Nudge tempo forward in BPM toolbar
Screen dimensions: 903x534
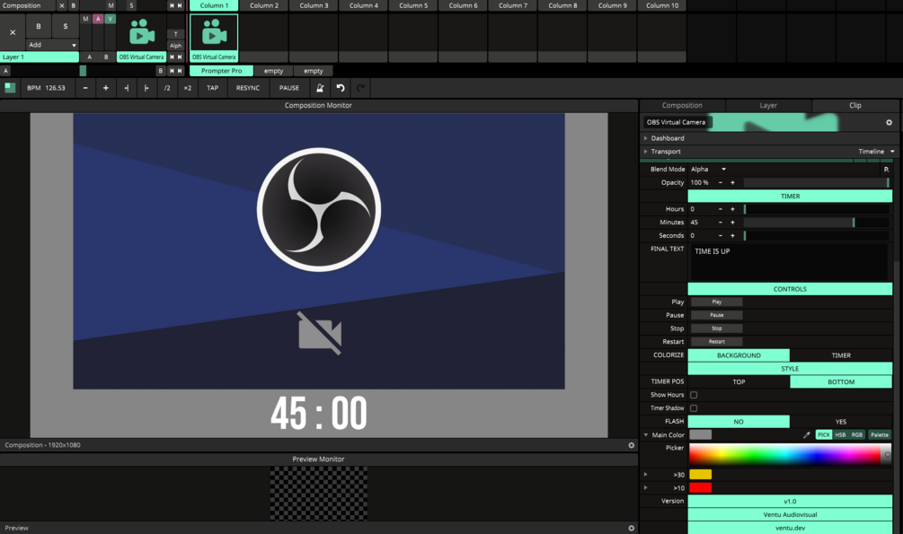tap(146, 88)
